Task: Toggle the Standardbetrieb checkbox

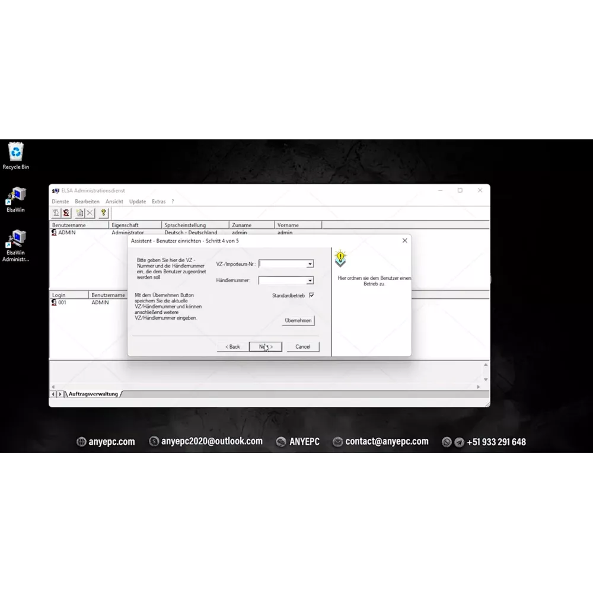Action: [311, 295]
